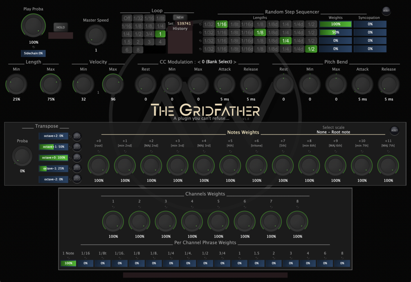Click the CC Modulation Release knob
This screenshot has width=411, height=282.
(251, 84)
